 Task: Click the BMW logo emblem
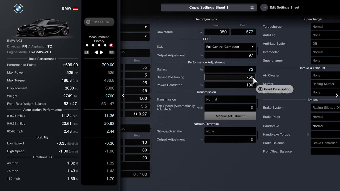(x=18, y=8)
